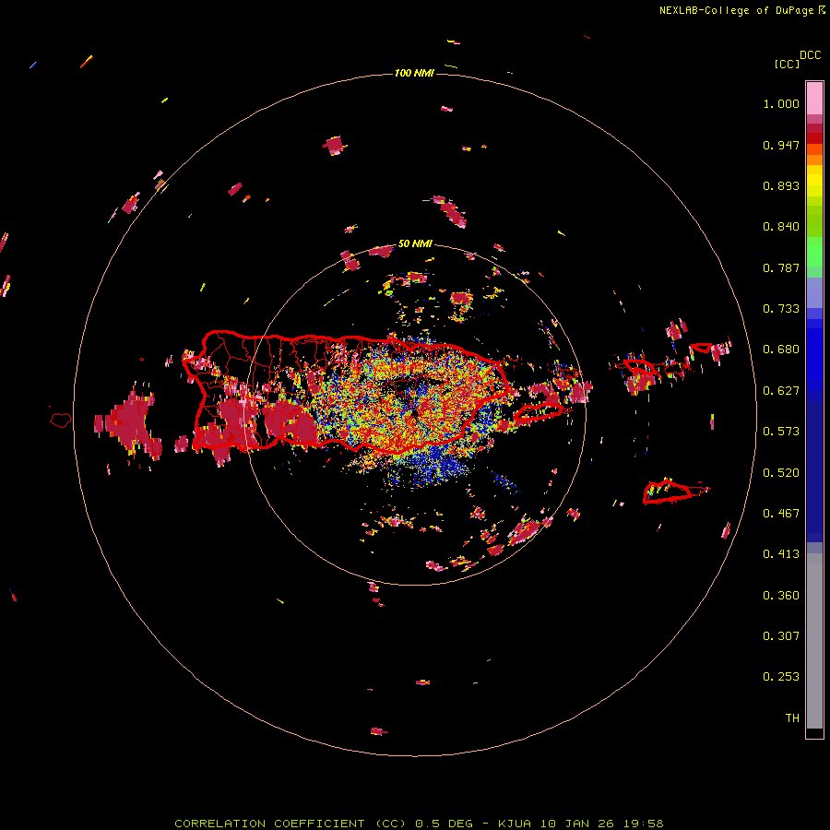The image size is (830, 830).
Task: Pick the light pink top color bar segment
Action: [814, 98]
